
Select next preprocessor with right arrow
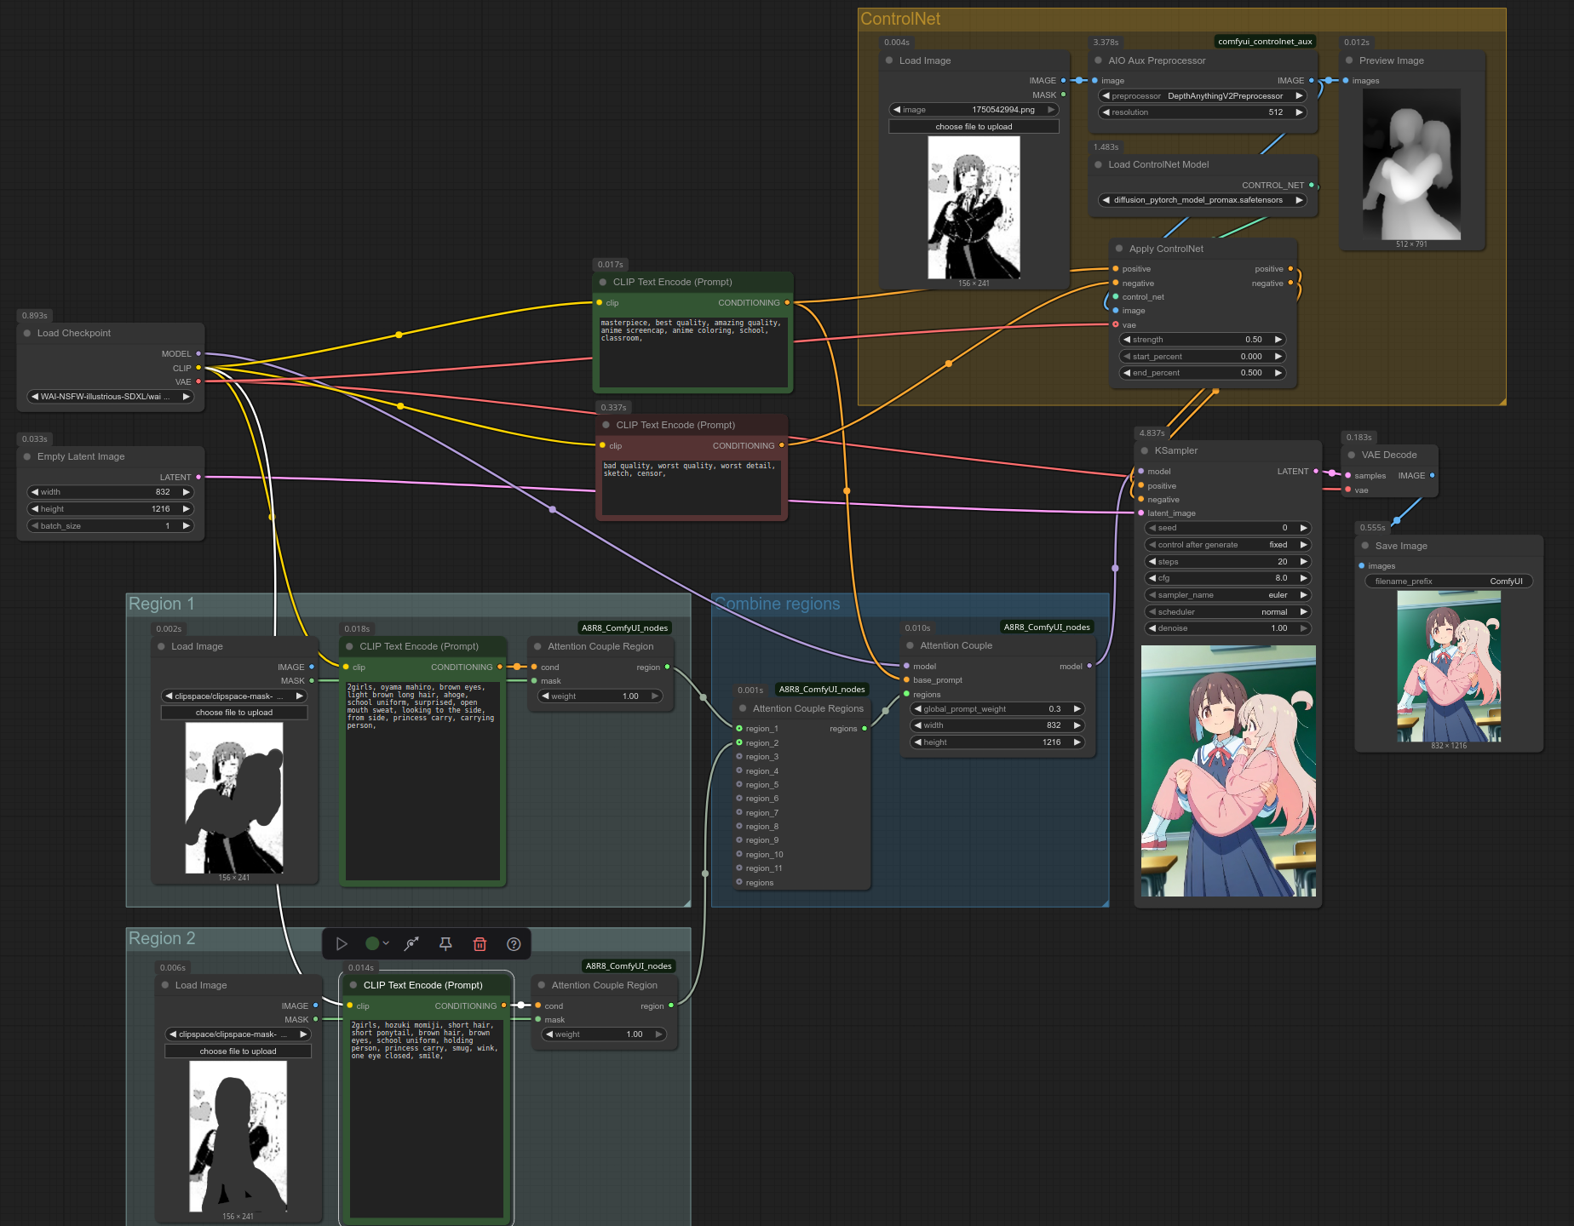(x=1299, y=96)
